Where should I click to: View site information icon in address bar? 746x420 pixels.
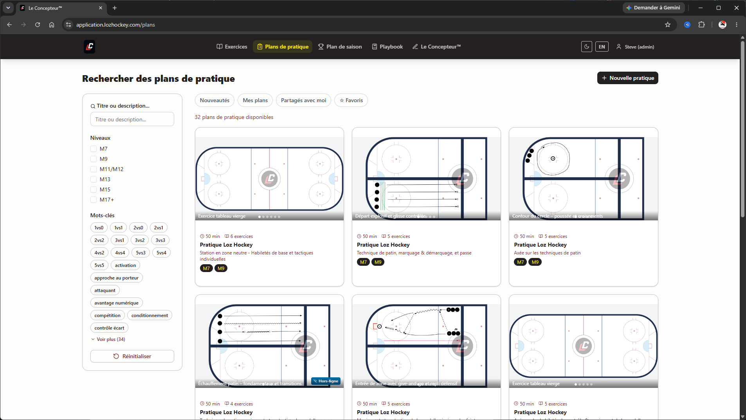[68, 25]
